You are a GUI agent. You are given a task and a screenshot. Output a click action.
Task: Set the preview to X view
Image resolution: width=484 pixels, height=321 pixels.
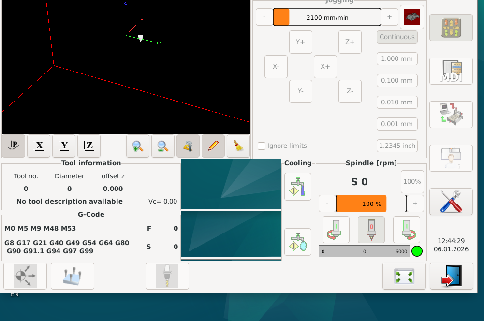(x=39, y=146)
